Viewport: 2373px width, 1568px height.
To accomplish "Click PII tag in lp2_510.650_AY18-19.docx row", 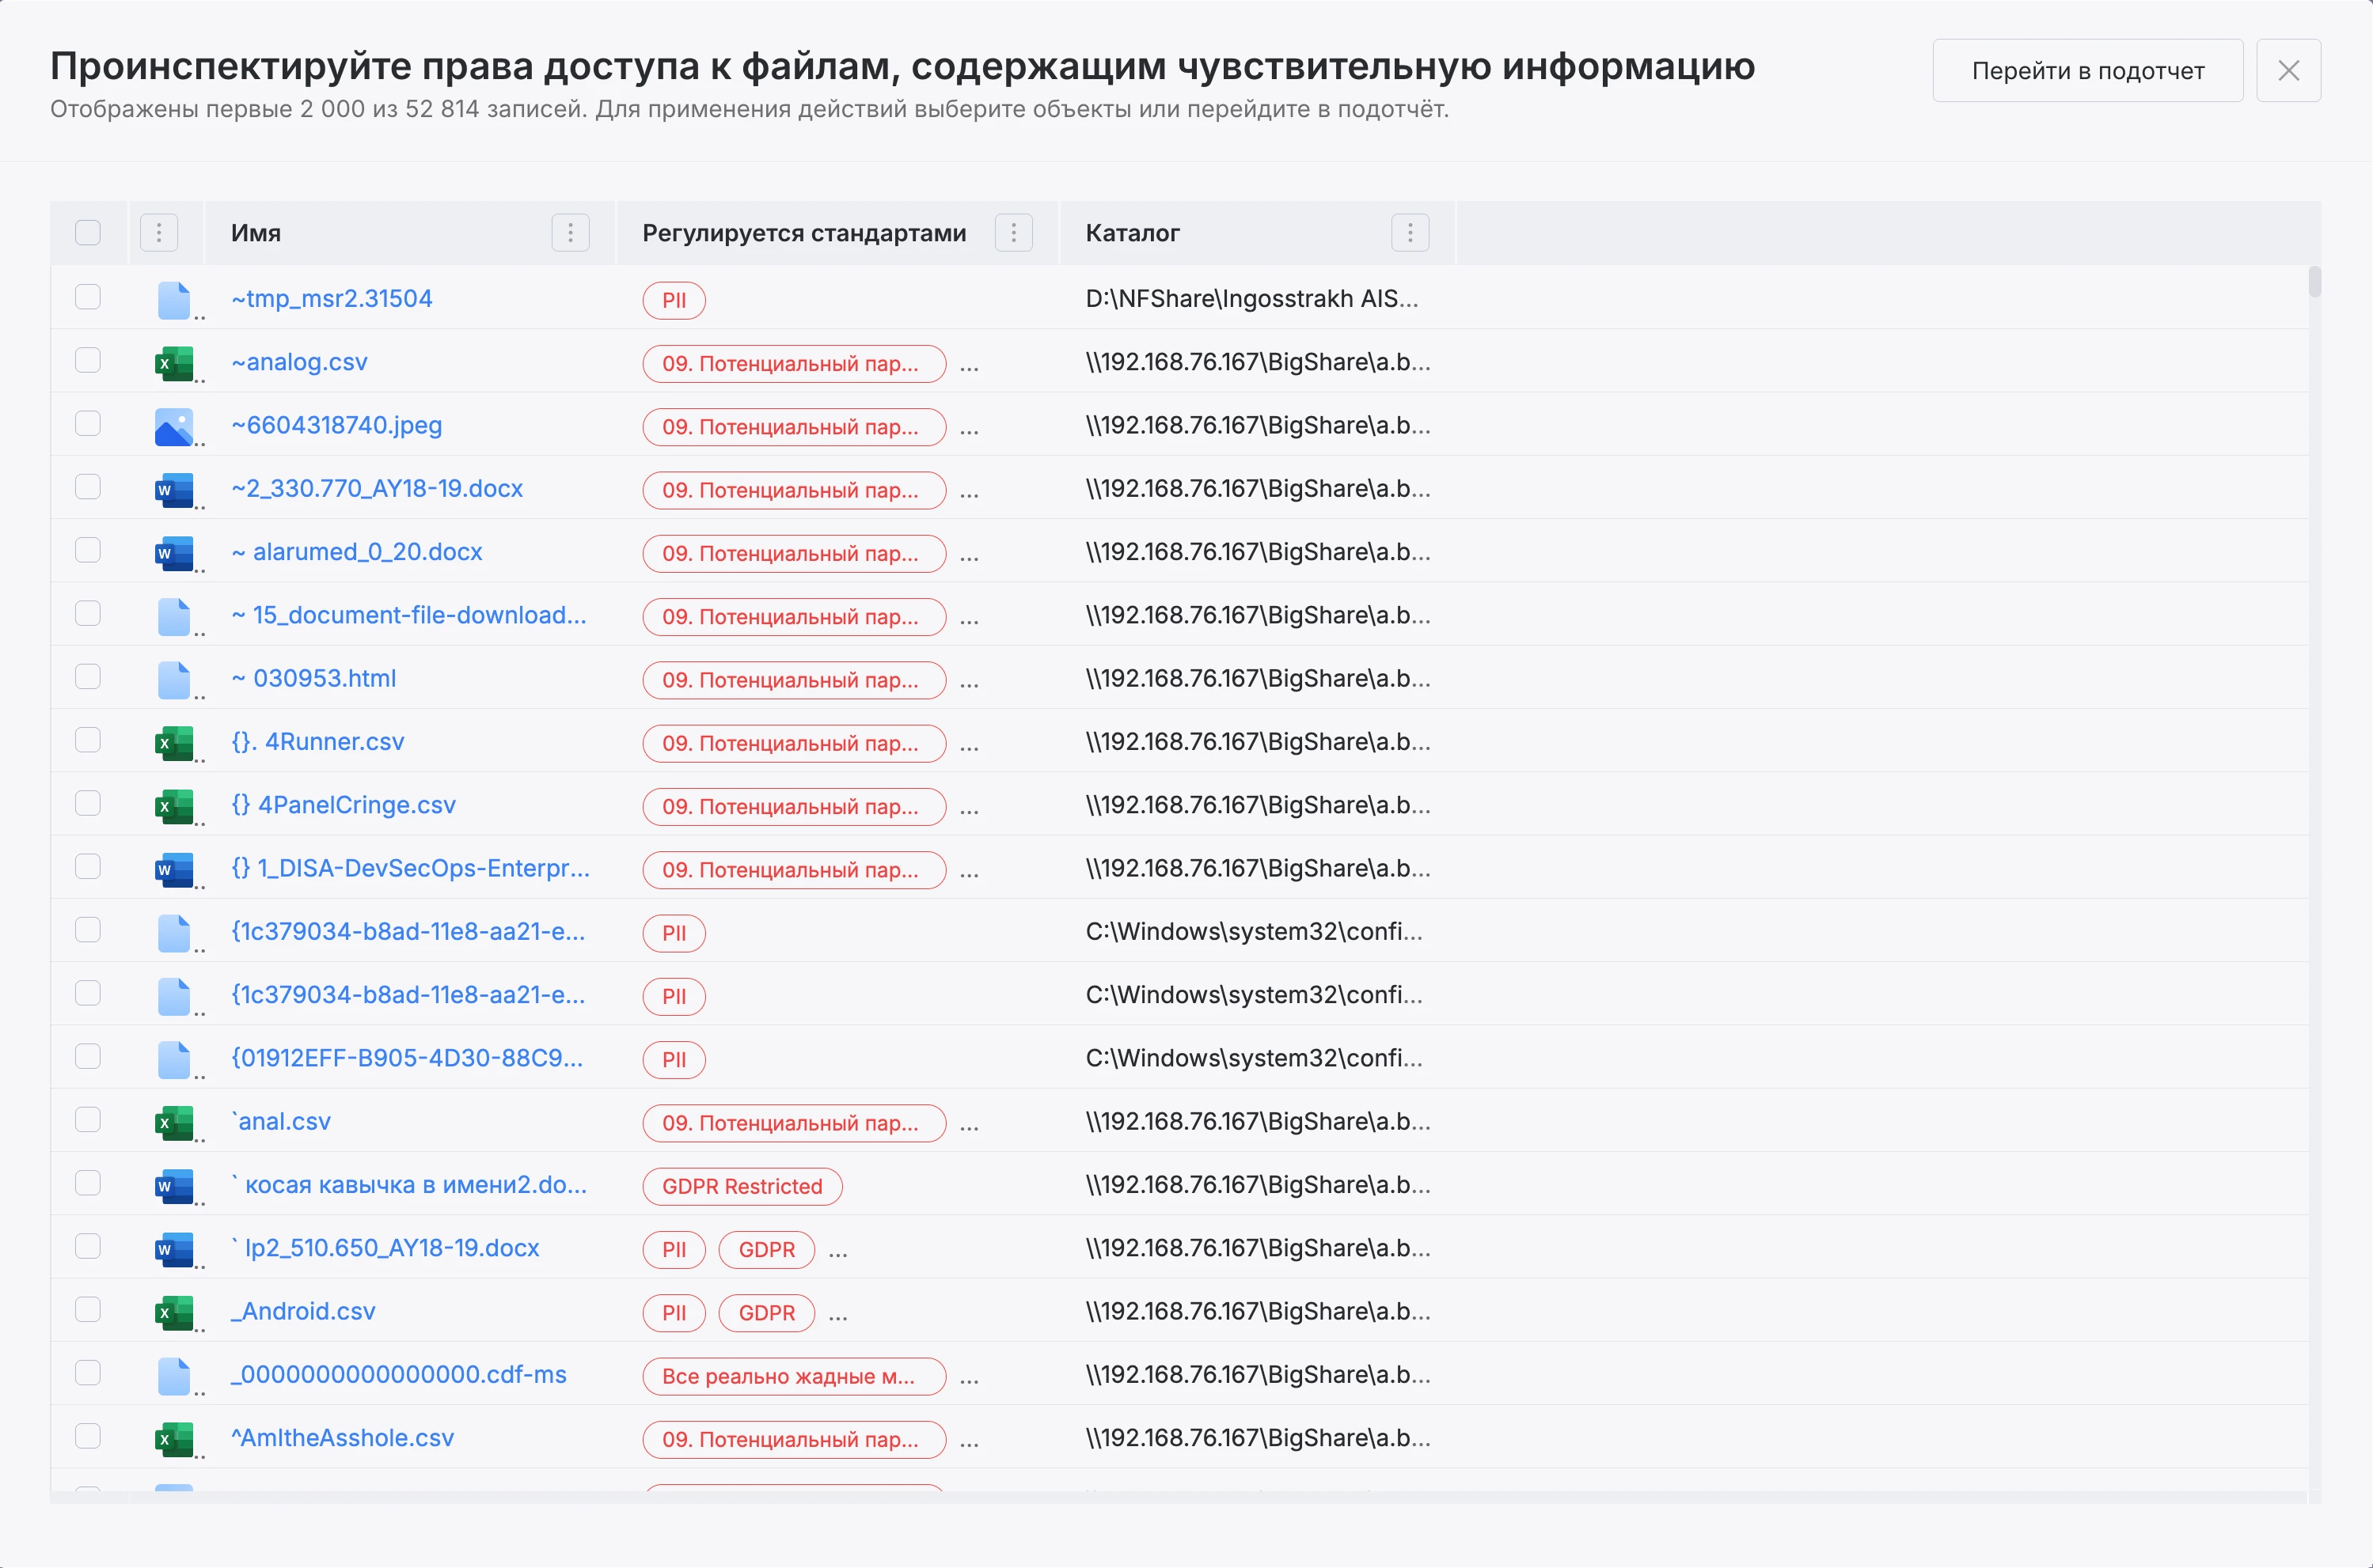I will pyautogui.click(x=674, y=1249).
